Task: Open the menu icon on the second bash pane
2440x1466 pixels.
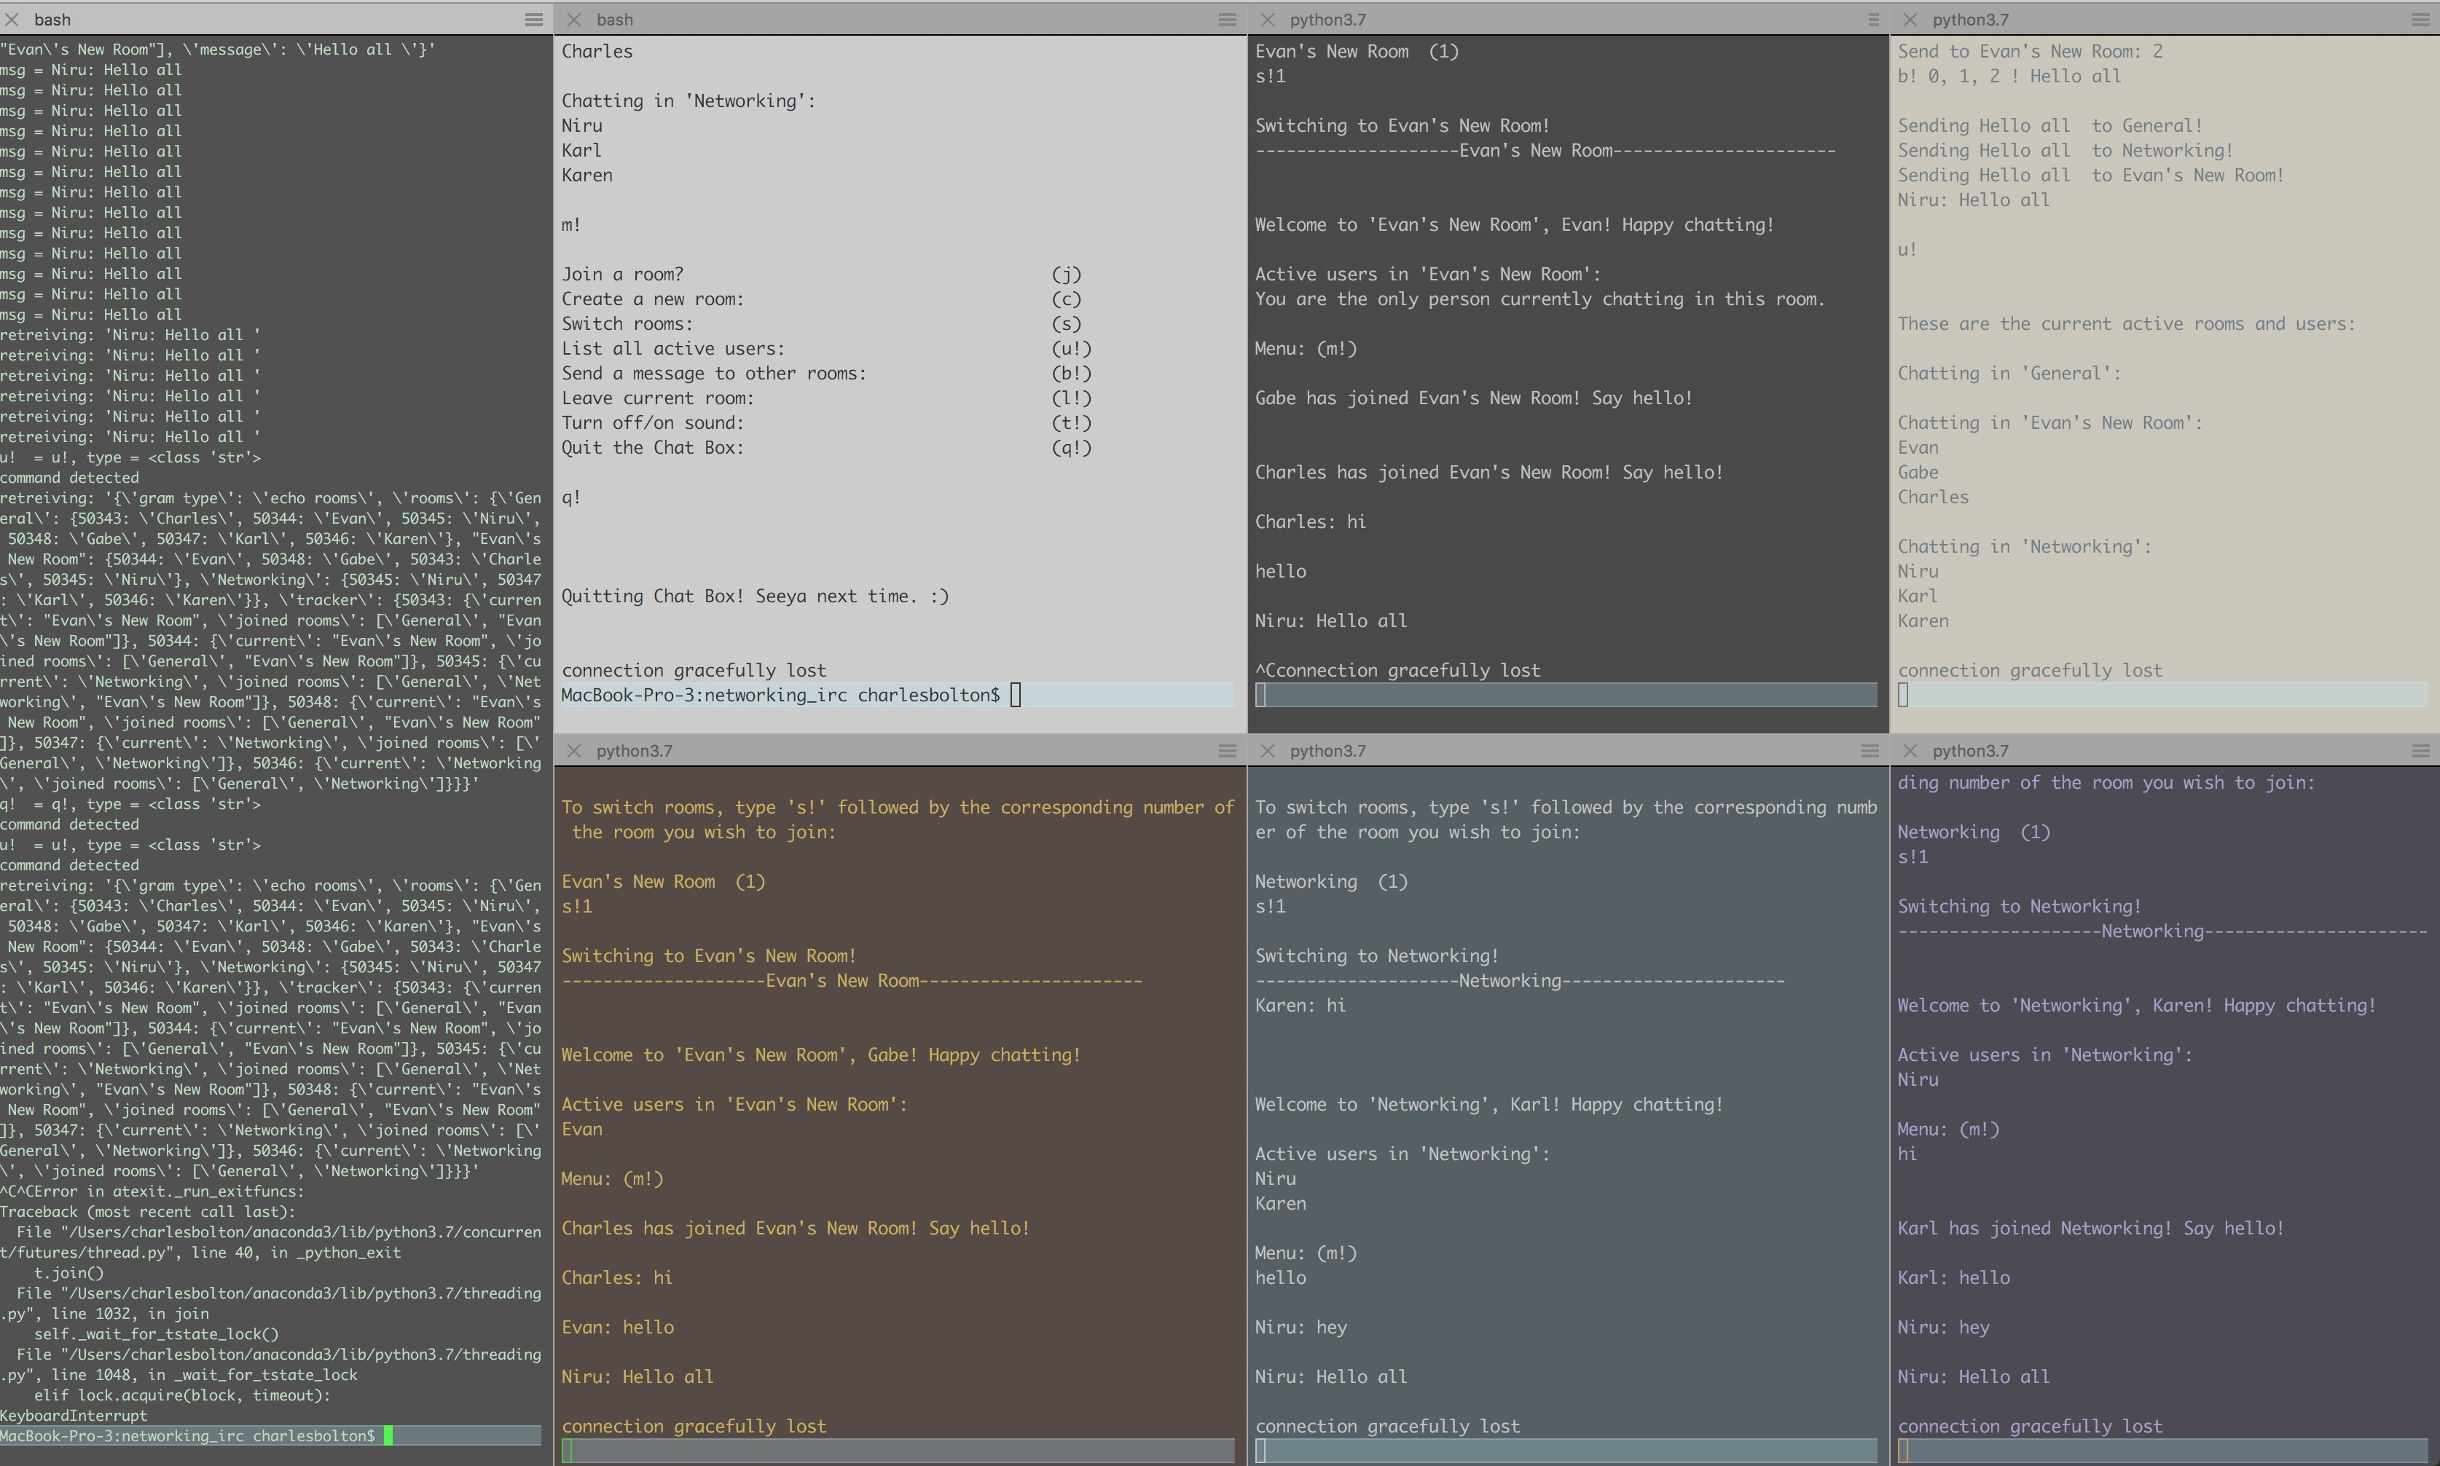Action: [x=1226, y=20]
